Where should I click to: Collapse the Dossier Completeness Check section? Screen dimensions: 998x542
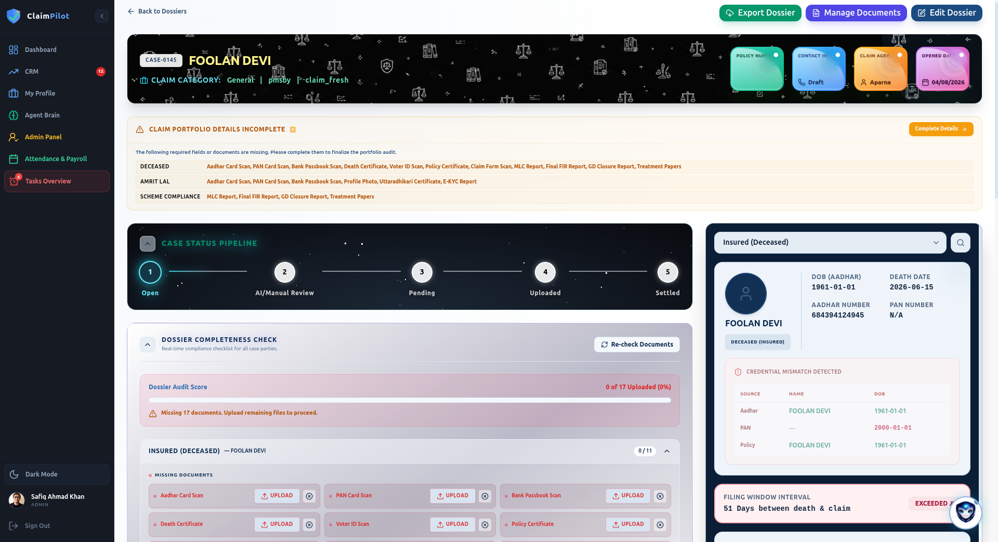148,345
